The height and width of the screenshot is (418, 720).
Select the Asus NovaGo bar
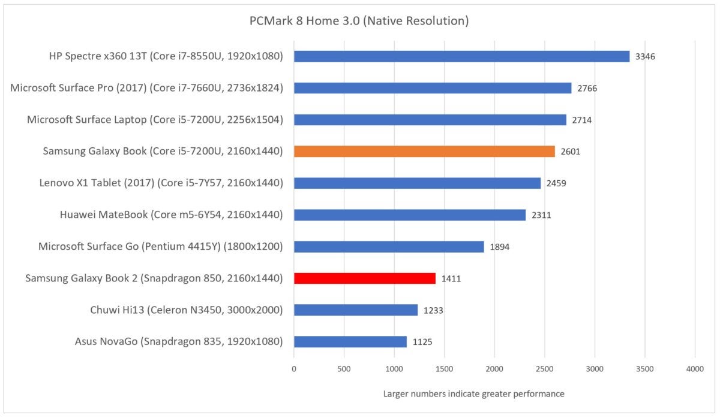(x=350, y=342)
